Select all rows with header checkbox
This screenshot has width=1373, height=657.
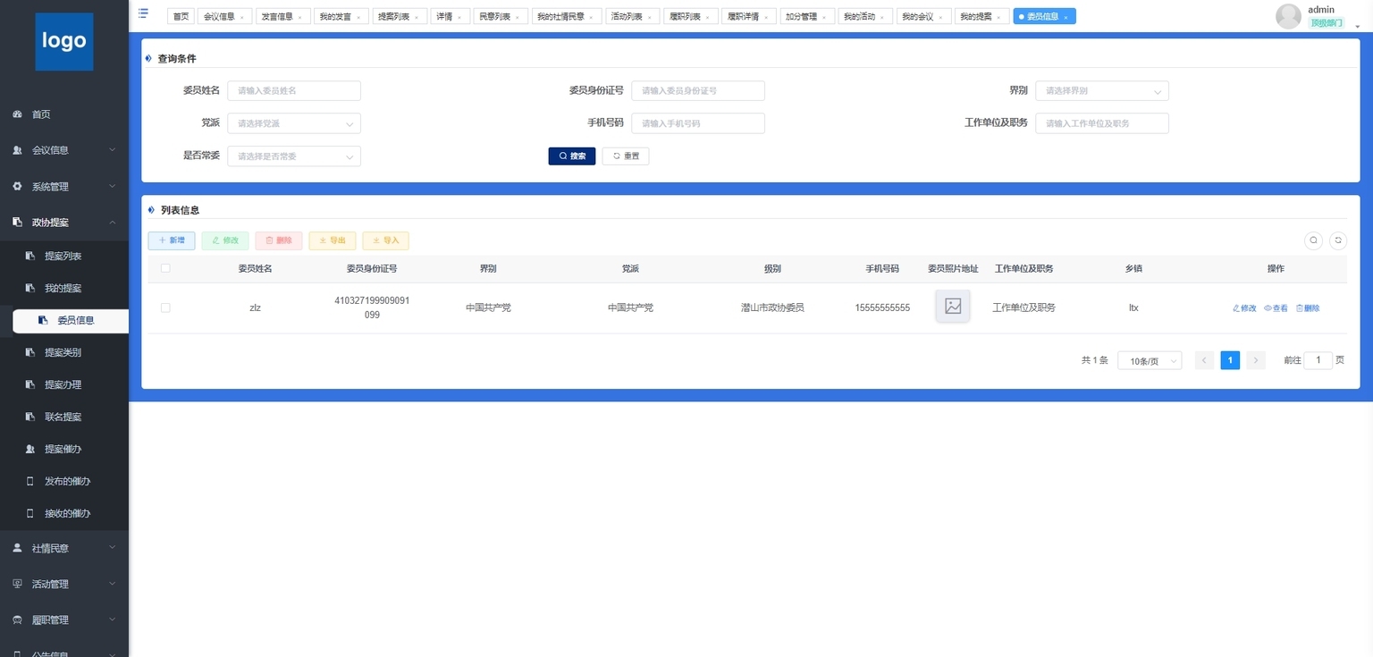point(165,268)
